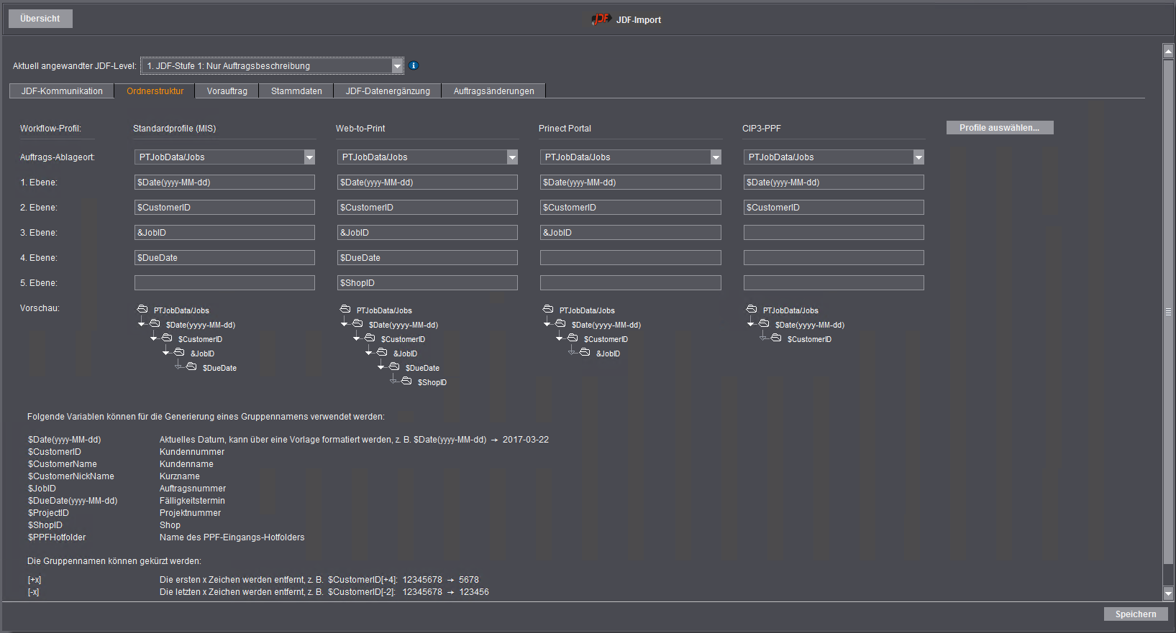Click $CustomerID folder icon in Prinect Portal preview
The image size is (1176, 633).
[573, 338]
